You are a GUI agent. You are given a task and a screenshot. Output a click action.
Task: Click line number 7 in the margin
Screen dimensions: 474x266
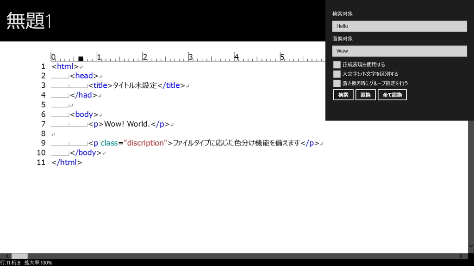pos(43,123)
